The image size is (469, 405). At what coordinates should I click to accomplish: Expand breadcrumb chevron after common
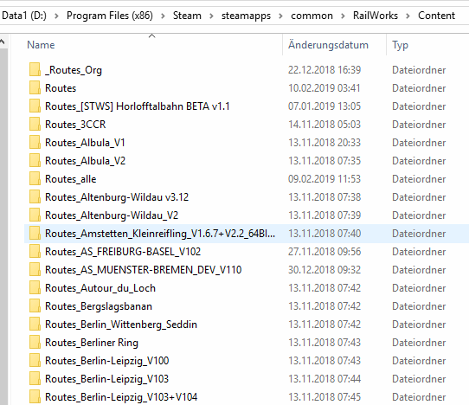click(x=343, y=16)
